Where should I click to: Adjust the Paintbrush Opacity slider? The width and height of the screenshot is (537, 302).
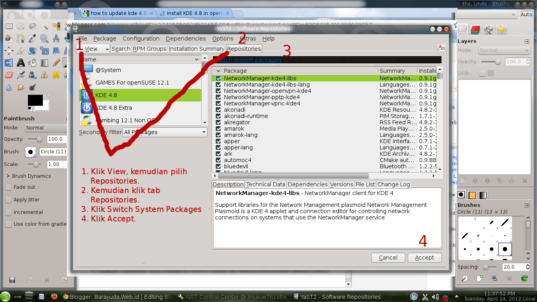pyautogui.click(x=35, y=139)
